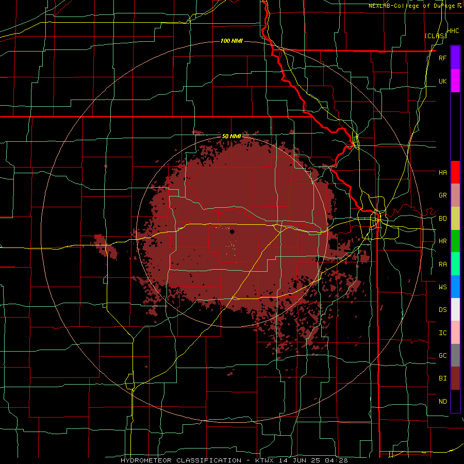Click the 'BI' legend label
This screenshot has height=464, width=464.
point(442,378)
